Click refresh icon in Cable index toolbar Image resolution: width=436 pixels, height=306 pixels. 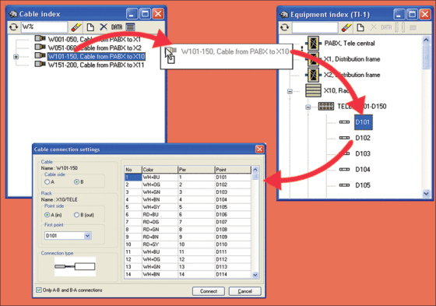(x=13, y=27)
